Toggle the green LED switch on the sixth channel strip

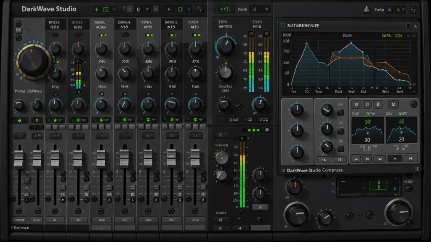(172, 35)
